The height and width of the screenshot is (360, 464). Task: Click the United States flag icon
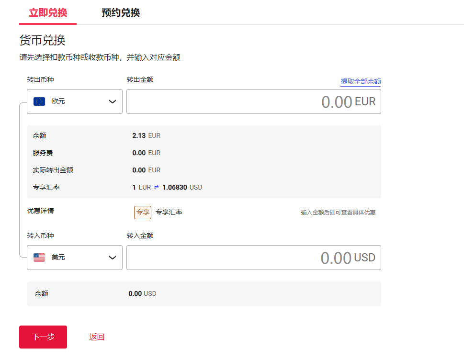point(39,258)
